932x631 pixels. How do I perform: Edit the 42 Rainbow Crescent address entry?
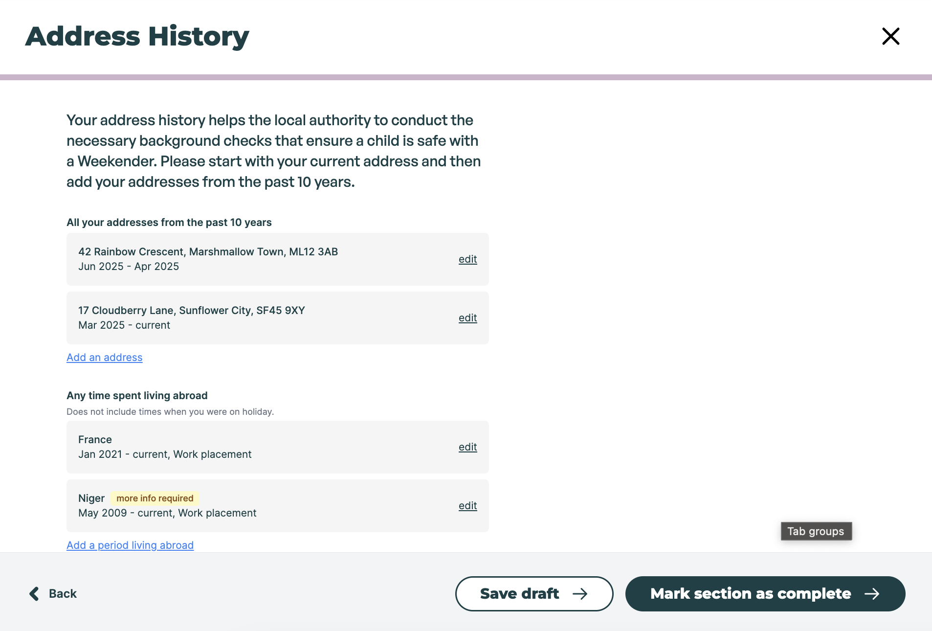point(467,259)
